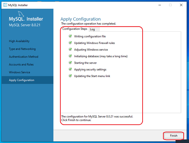Viewport: 189px width, 143px height.
Task: Go to the Authentication Method step
Action: [x=24, y=57]
